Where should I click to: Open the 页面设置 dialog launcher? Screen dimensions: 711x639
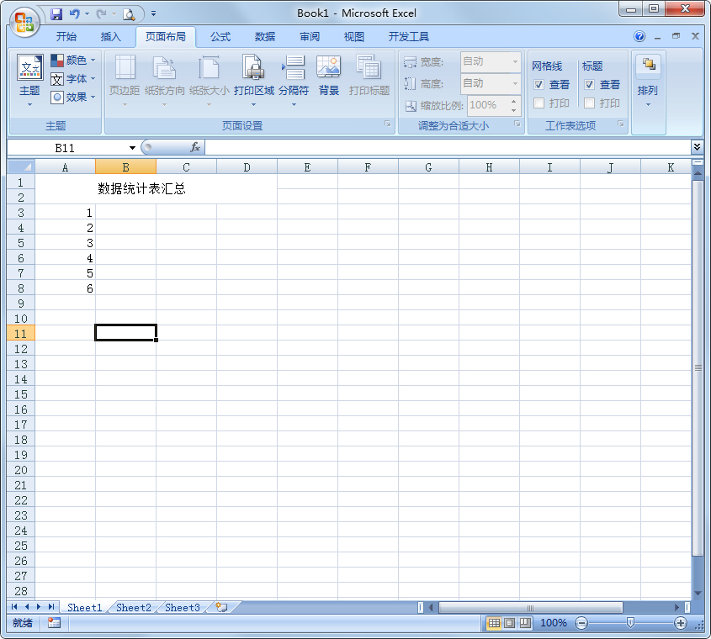coord(388,124)
